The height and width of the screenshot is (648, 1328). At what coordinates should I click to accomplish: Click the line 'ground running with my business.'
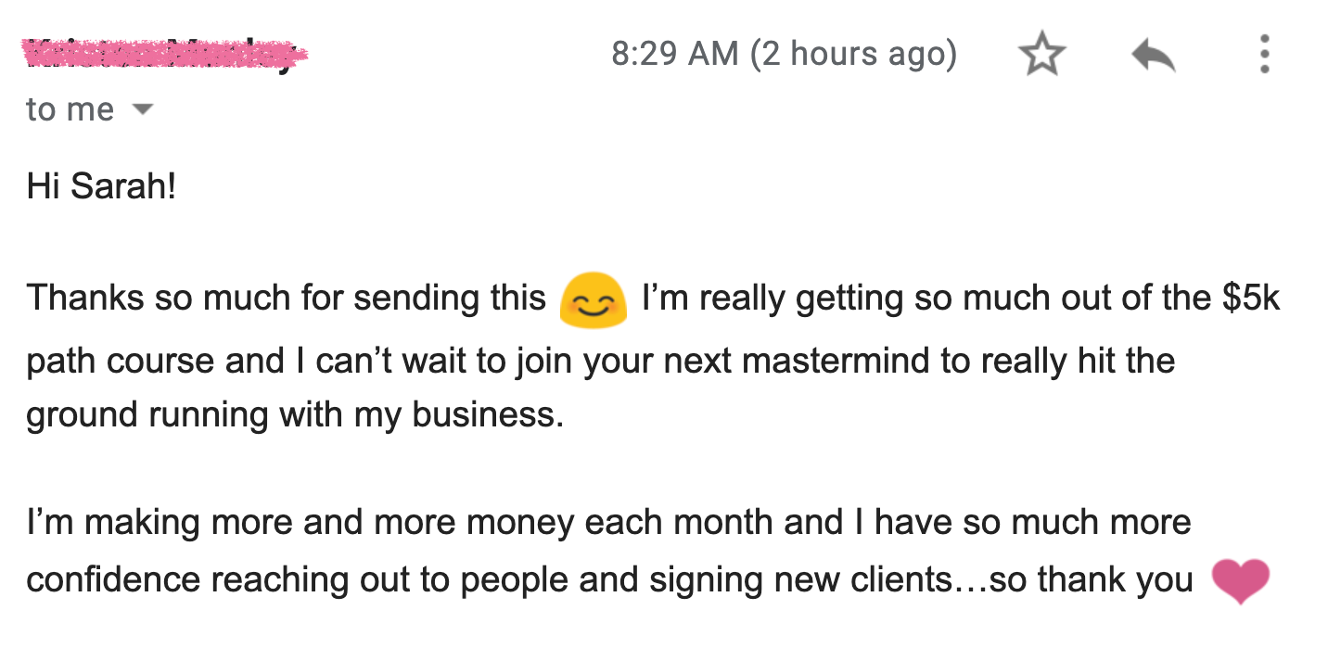click(295, 414)
